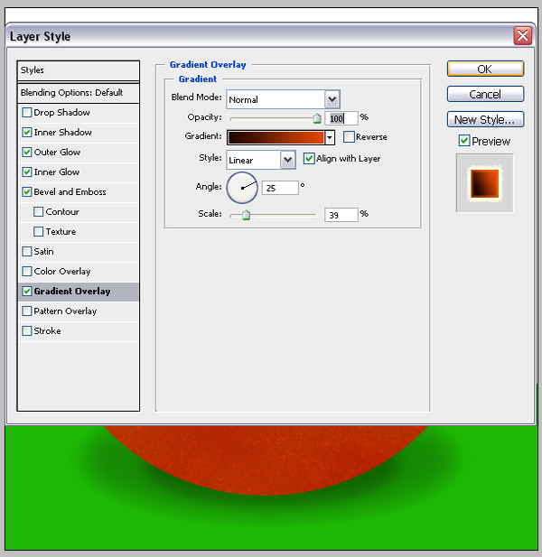This screenshot has height=557, width=542.
Task: Select Pattern Overlay label
Action: click(65, 311)
